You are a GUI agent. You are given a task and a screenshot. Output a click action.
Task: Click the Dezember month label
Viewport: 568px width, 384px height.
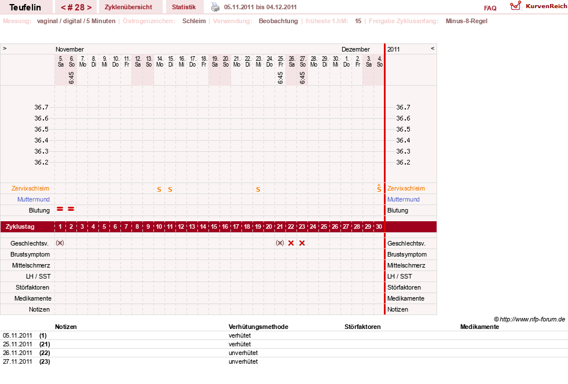[356, 49]
